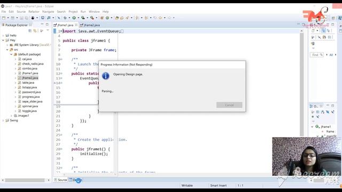Collapse the (default package) node
Image resolution: width=342 pixels, height=192 pixels.
(11, 54)
